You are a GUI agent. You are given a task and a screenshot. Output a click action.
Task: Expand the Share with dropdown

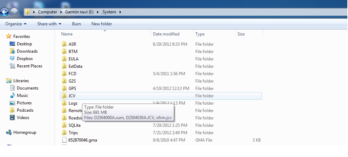[x=49, y=24]
